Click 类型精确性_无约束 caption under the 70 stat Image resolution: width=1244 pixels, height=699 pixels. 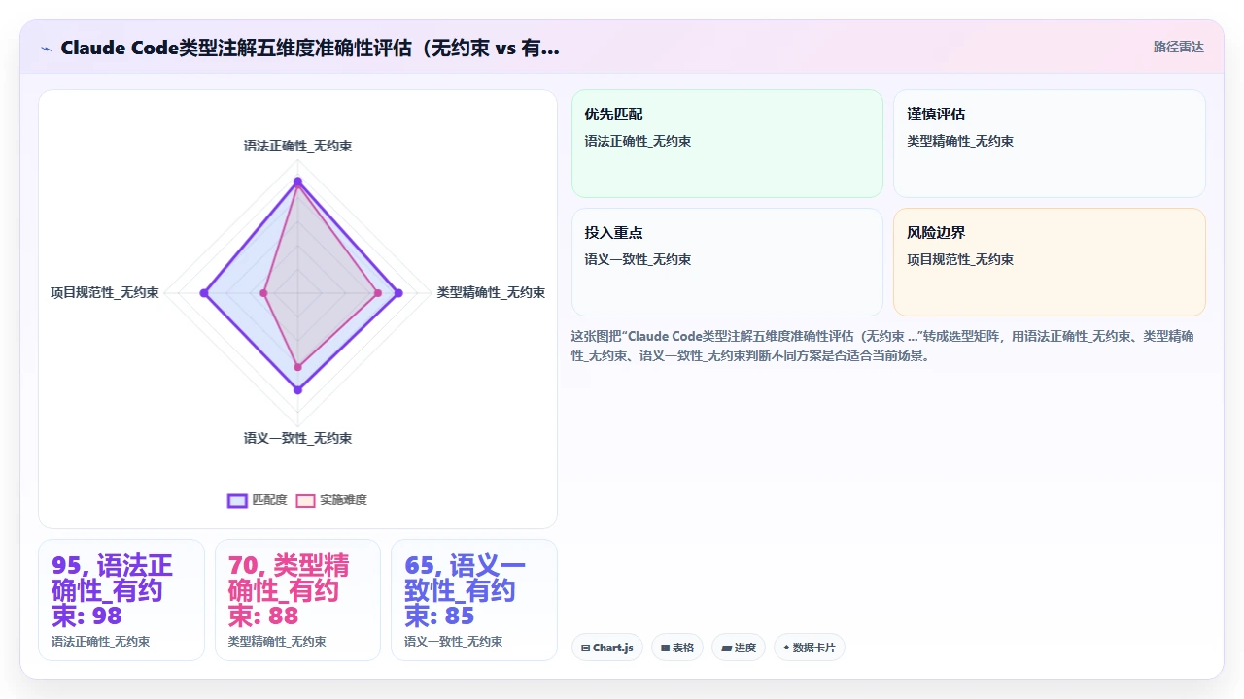(x=277, y=642)
